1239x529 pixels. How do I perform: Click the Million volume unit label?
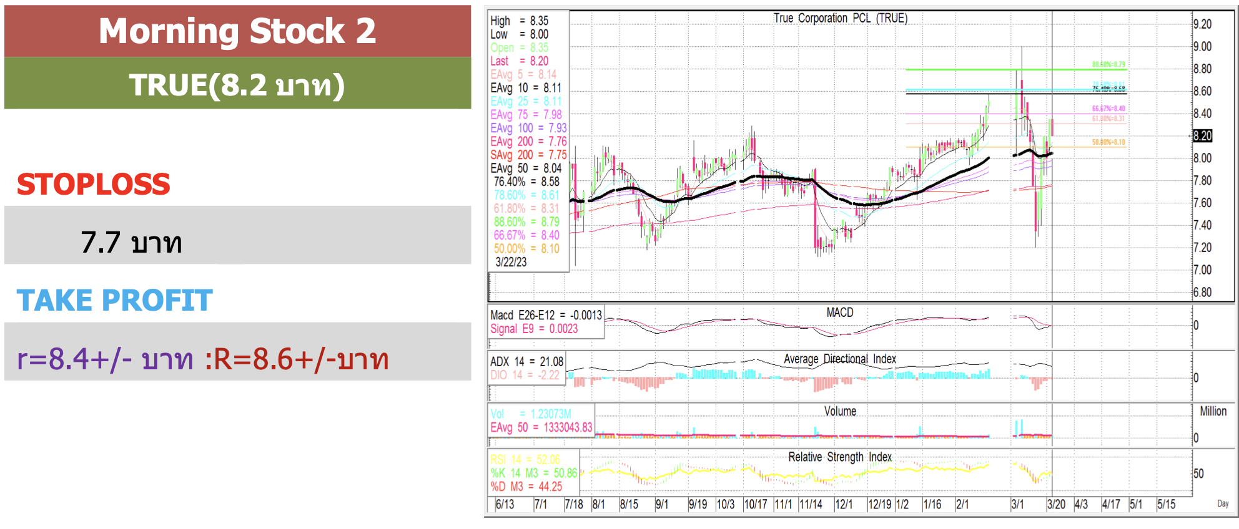coord(1213,411)
